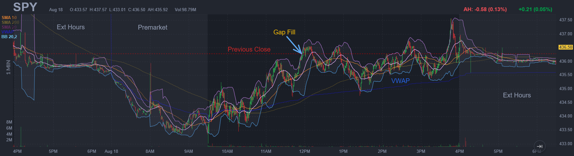The width and height of the screenshot is (574, 156).
Task: Click the 1PM time axis label
Action: (x=343, y=151)
